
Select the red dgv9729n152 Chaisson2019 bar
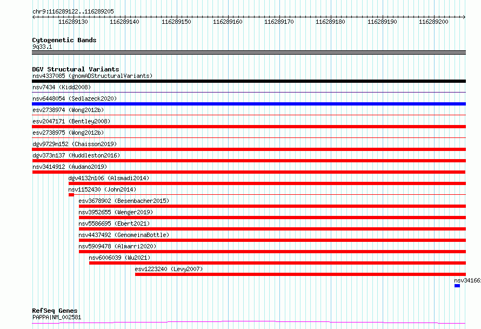(x=249, y=149)
